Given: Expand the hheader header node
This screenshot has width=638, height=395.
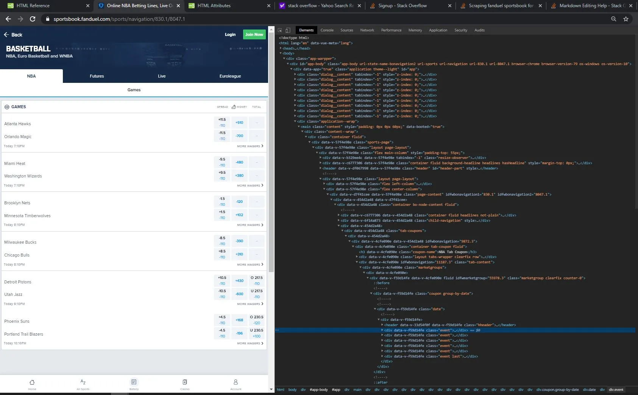Looking at the screenshot, I should click(382, 325).
